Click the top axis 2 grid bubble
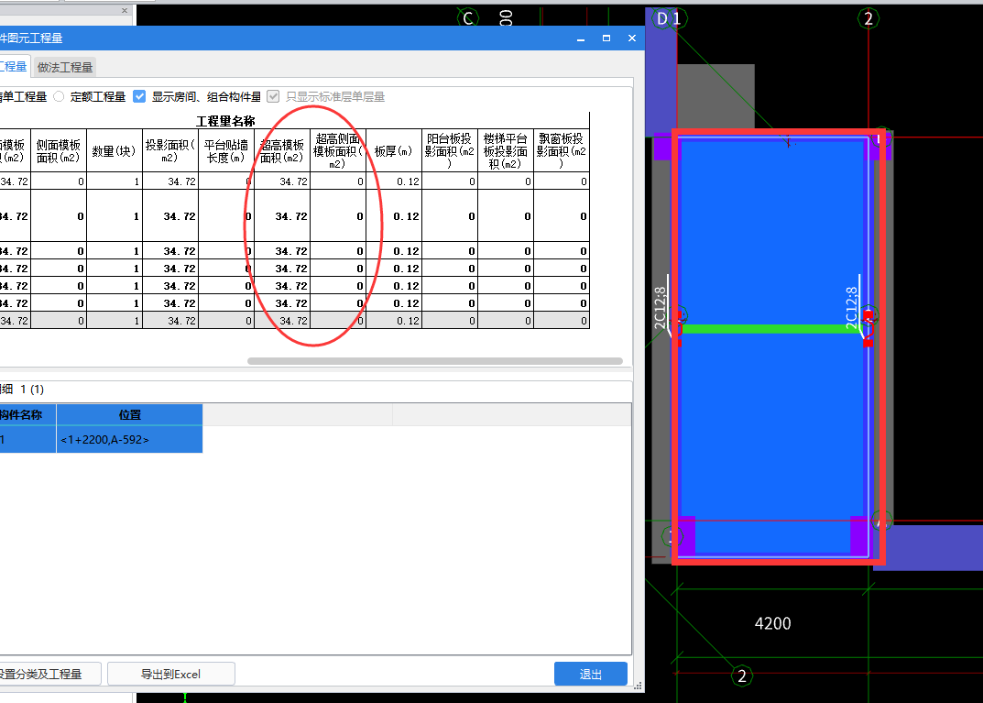Screen dimensions: 983x703 pos(868,18)
